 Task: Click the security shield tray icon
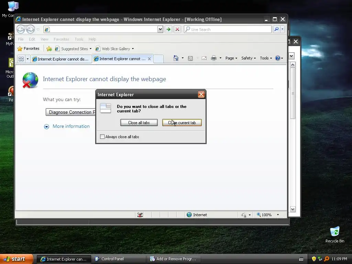pos(314,259)
